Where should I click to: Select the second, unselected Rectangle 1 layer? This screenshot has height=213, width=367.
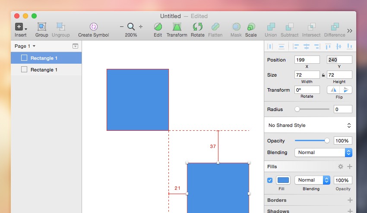(x=46, y=70)
